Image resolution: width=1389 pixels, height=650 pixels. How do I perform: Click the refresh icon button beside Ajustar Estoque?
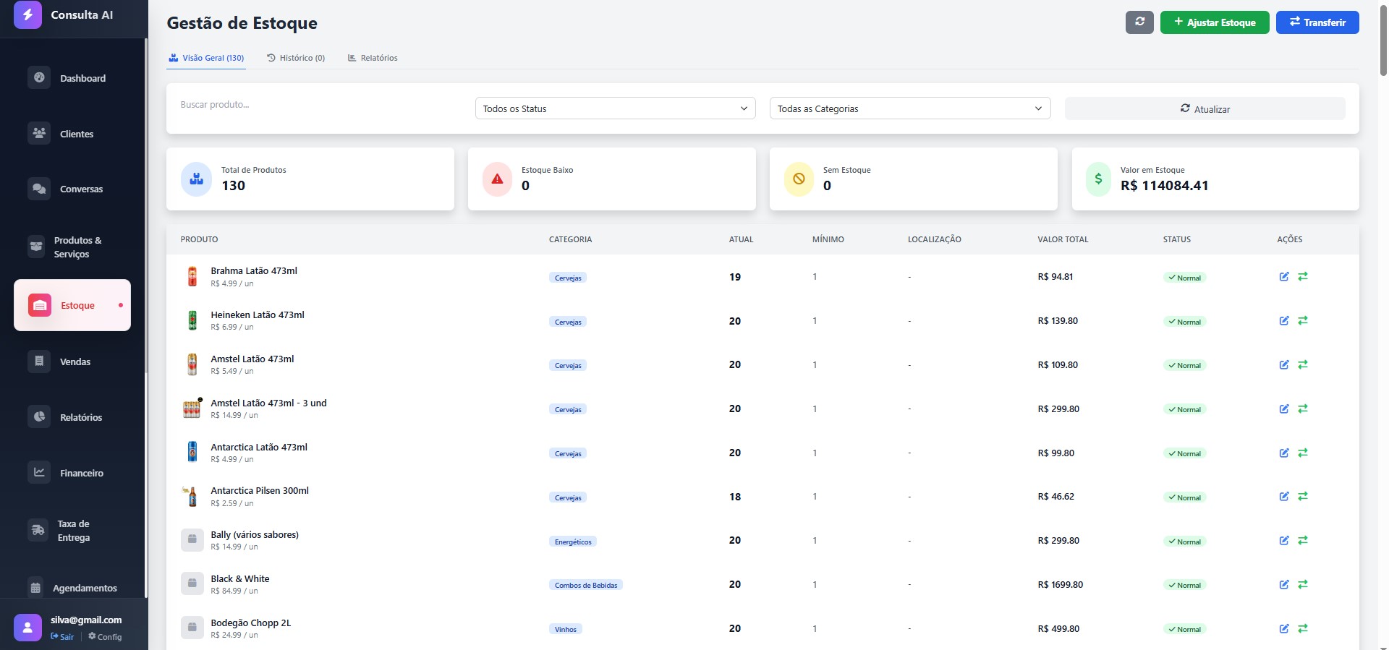(1139, 22)
